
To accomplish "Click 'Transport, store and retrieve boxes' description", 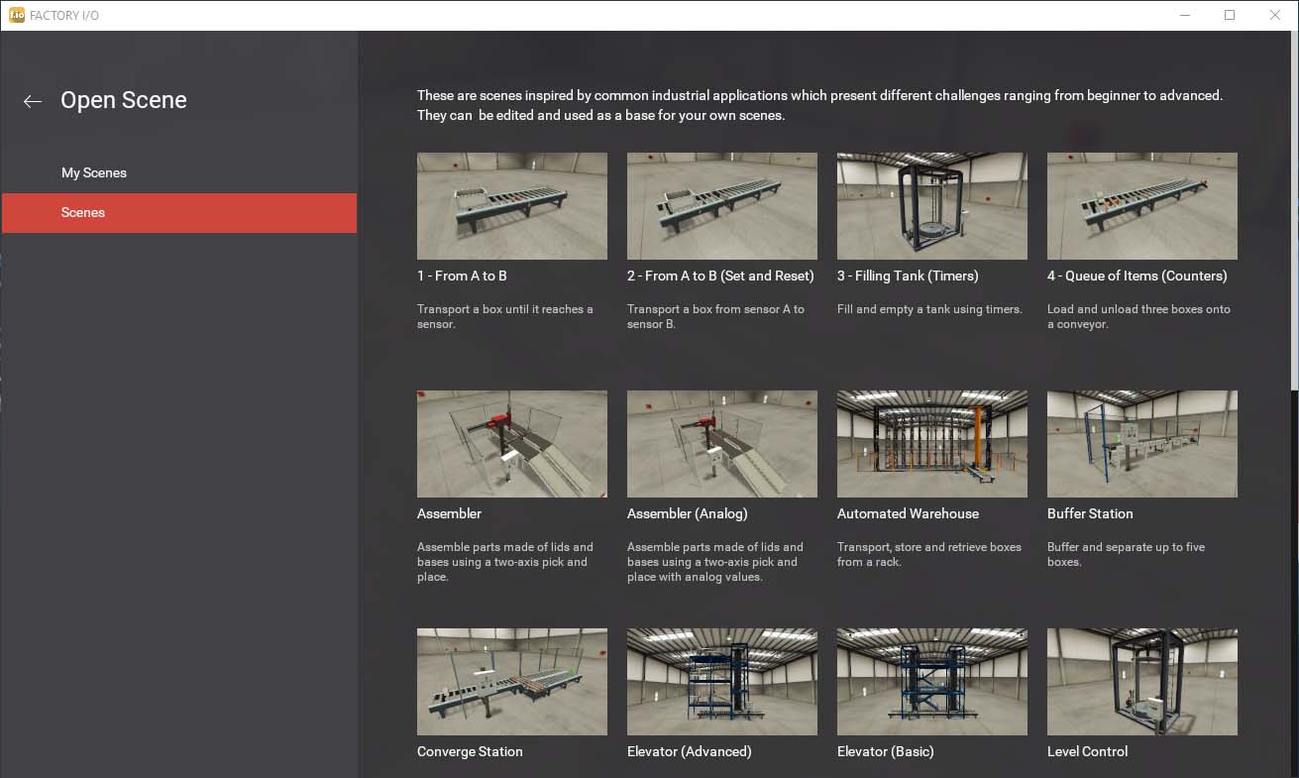I will [929, 554].
